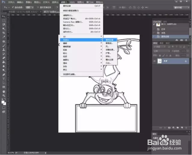Click 浏览联机滤镜... menu entry
This screenshot has width=192, height=155.
click(x=81, y=74)
